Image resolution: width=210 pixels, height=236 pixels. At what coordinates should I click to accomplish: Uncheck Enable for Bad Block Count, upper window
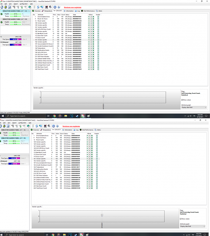tap(98, 34)
